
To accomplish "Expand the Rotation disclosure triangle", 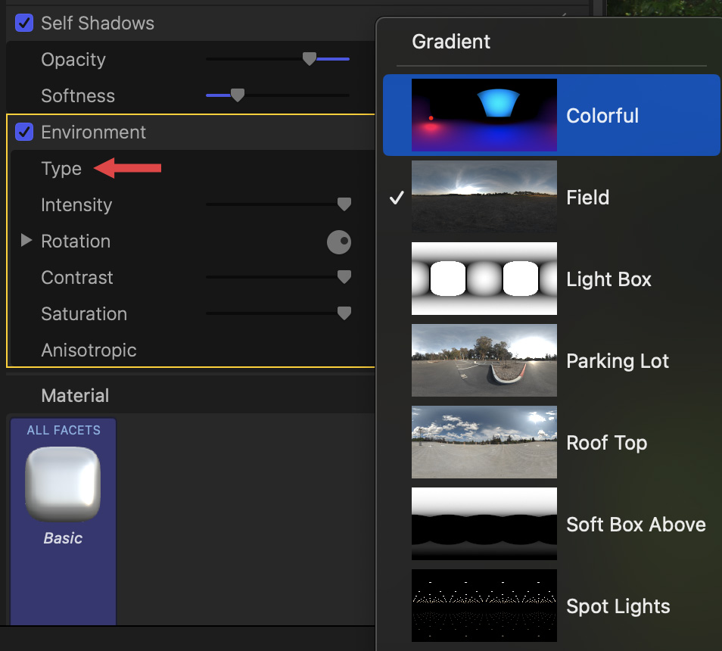I will (x=26, y=241).
